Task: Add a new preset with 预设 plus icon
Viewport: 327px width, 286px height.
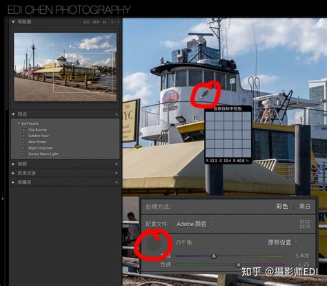Action: 116,114
